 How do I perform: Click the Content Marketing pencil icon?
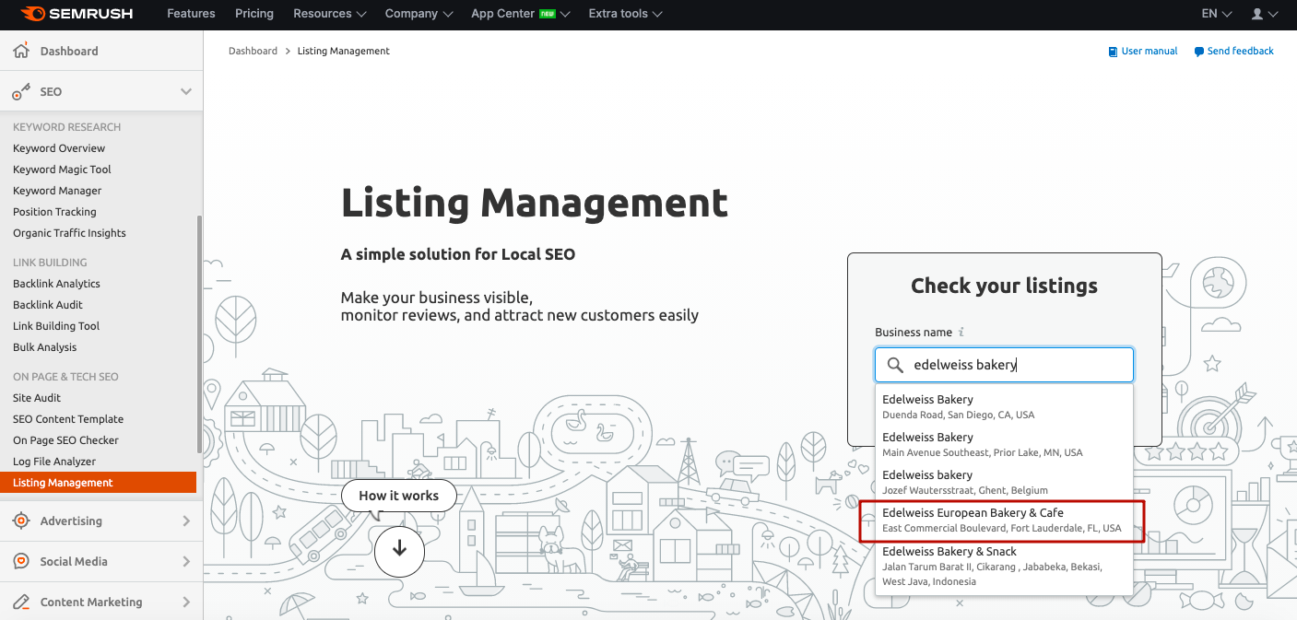[21, 602]
